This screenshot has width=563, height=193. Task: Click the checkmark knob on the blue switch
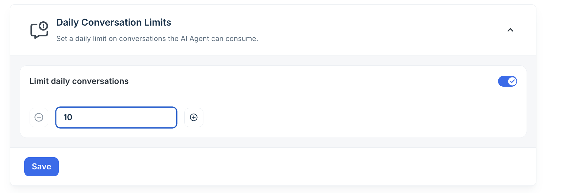512,81
